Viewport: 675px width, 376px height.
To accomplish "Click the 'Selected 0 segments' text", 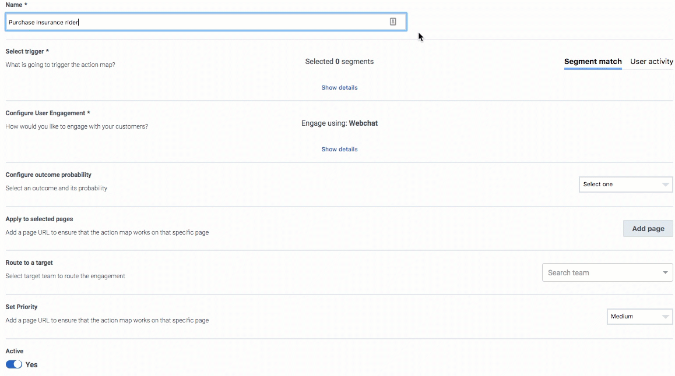I will tap(339, 62).
